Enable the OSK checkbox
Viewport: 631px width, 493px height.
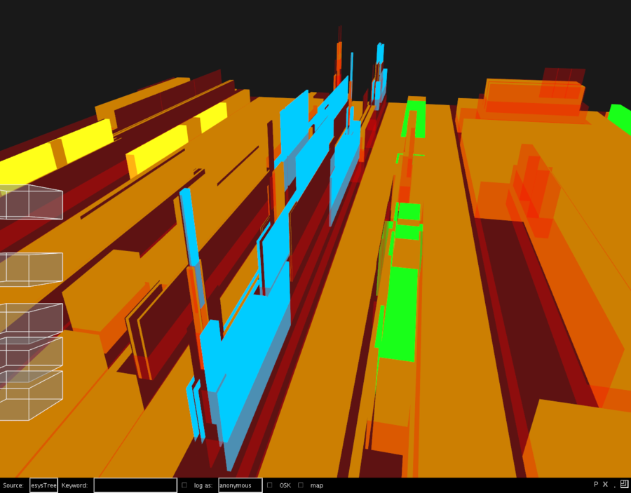click(270, 485)
